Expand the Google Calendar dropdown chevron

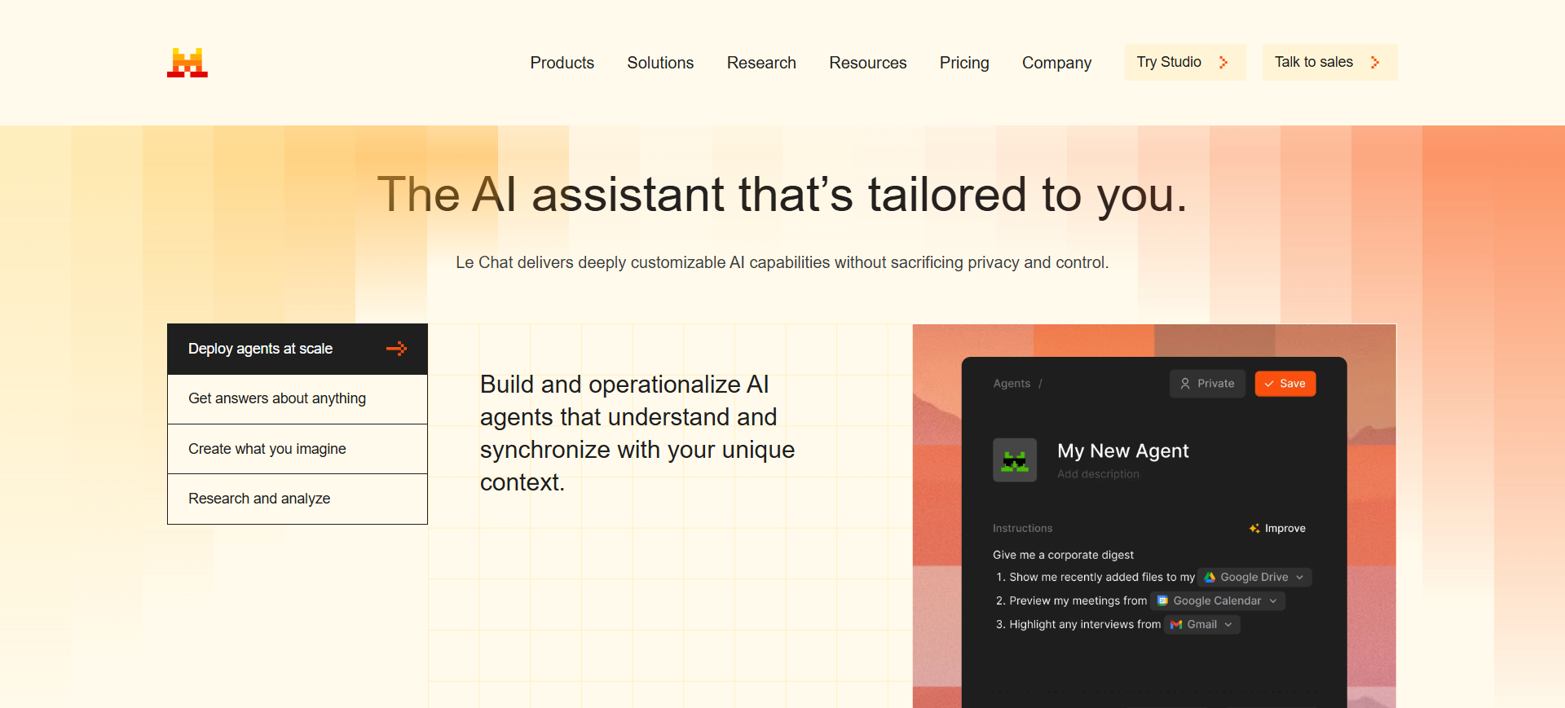(x=1273, y=601)
